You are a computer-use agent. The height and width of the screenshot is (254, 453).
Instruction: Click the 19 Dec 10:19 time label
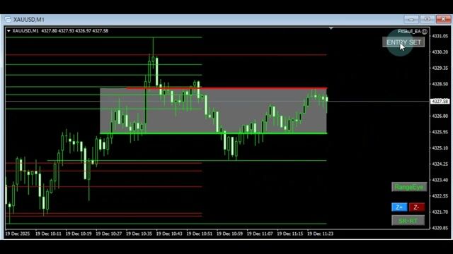coord(79,234)
